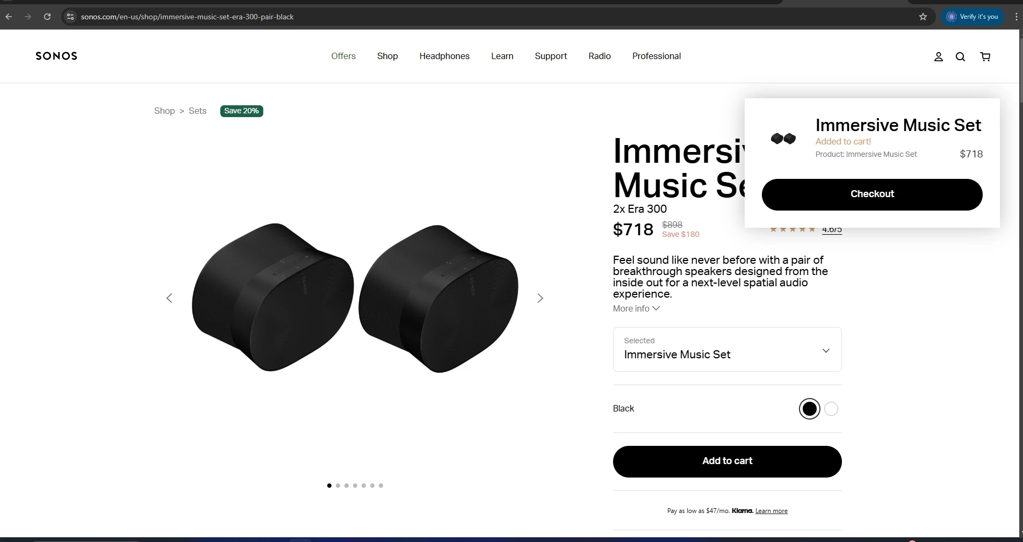This screenshot has height=542, width=1023.
Task: Jump to the last carousel dot
Action: click(381, 486)
